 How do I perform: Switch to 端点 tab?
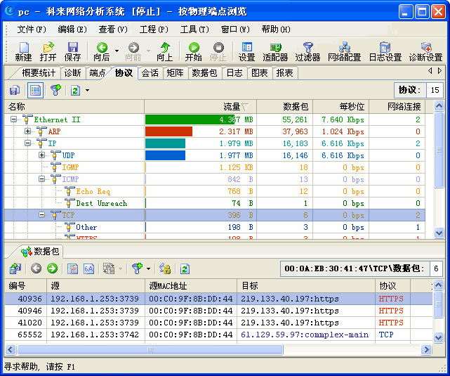tap(98, 73)
